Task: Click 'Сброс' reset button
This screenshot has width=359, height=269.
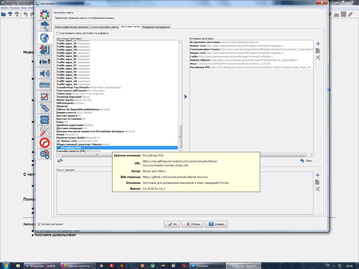Action: (x=306, y=161)
